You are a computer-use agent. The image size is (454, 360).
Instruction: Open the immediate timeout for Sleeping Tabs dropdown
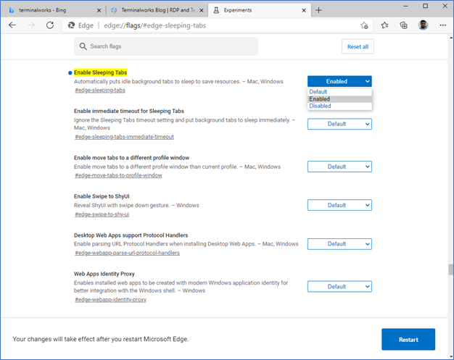tap(339, 124)
